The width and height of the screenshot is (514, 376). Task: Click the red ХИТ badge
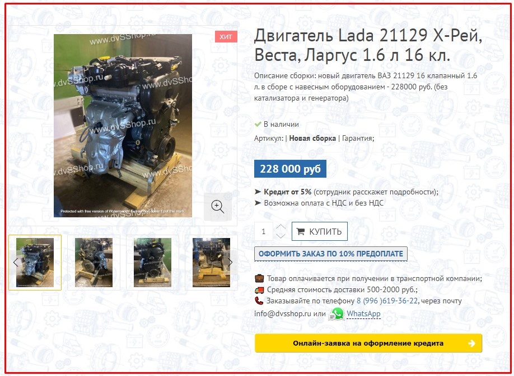[x=226, y=37]
